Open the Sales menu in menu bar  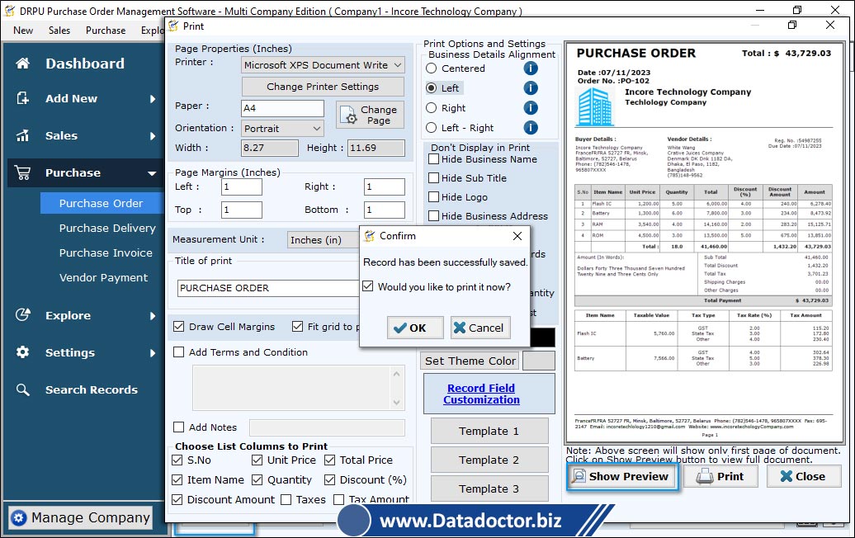[59, 31]
